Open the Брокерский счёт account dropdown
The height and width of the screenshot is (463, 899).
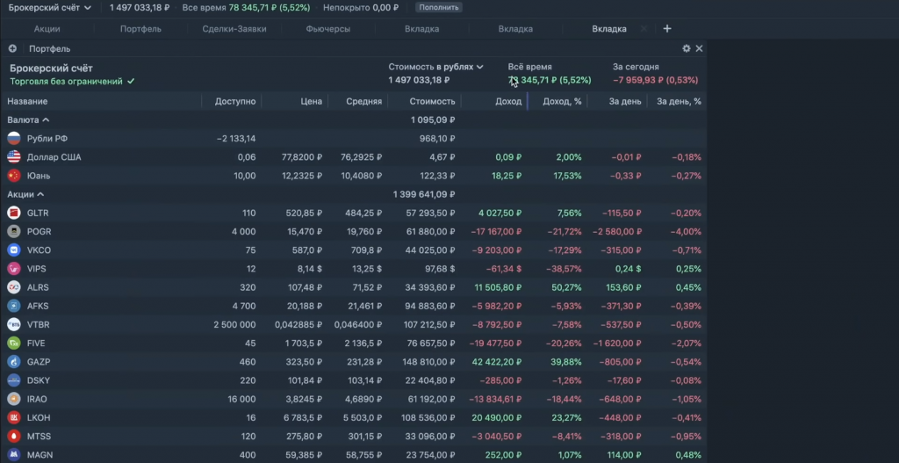click(49, 8)
